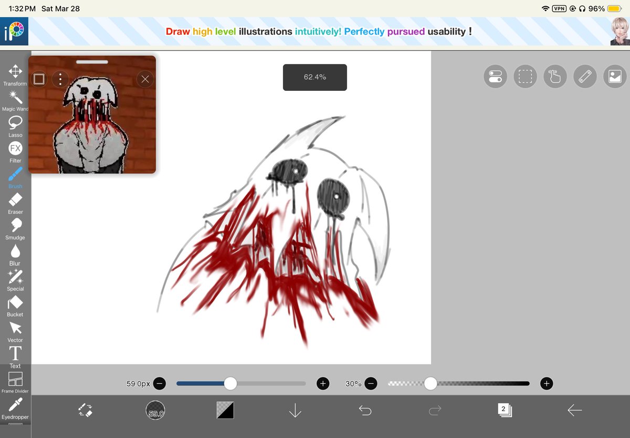Tap the VPN indicator in status bar
Screen dimensions: 630x438
559,9
